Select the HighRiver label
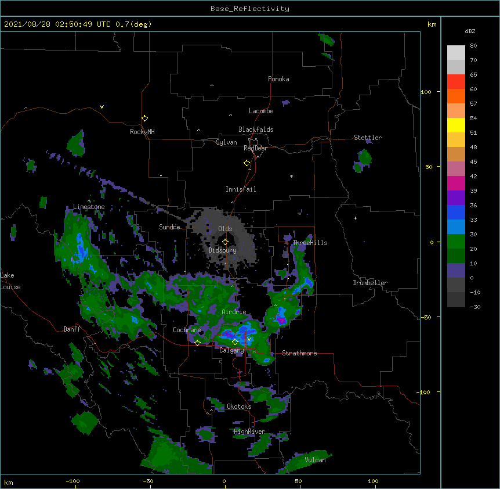 [x=249, y=432]
